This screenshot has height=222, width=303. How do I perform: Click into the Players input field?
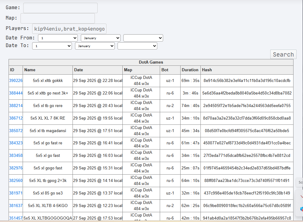(x=69, y=29)
